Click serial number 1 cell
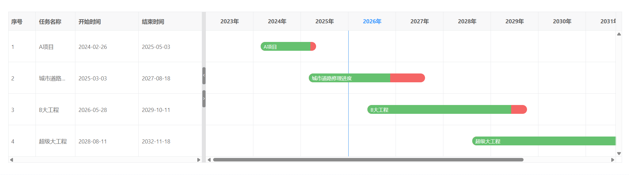The image size is (629, 175). coord(22,47)
